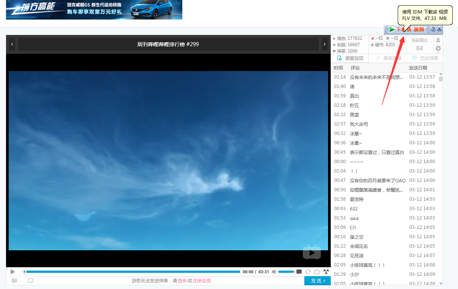
Task: Collapse the danmaku panel with the left arrow
Action: coord(12,44)
